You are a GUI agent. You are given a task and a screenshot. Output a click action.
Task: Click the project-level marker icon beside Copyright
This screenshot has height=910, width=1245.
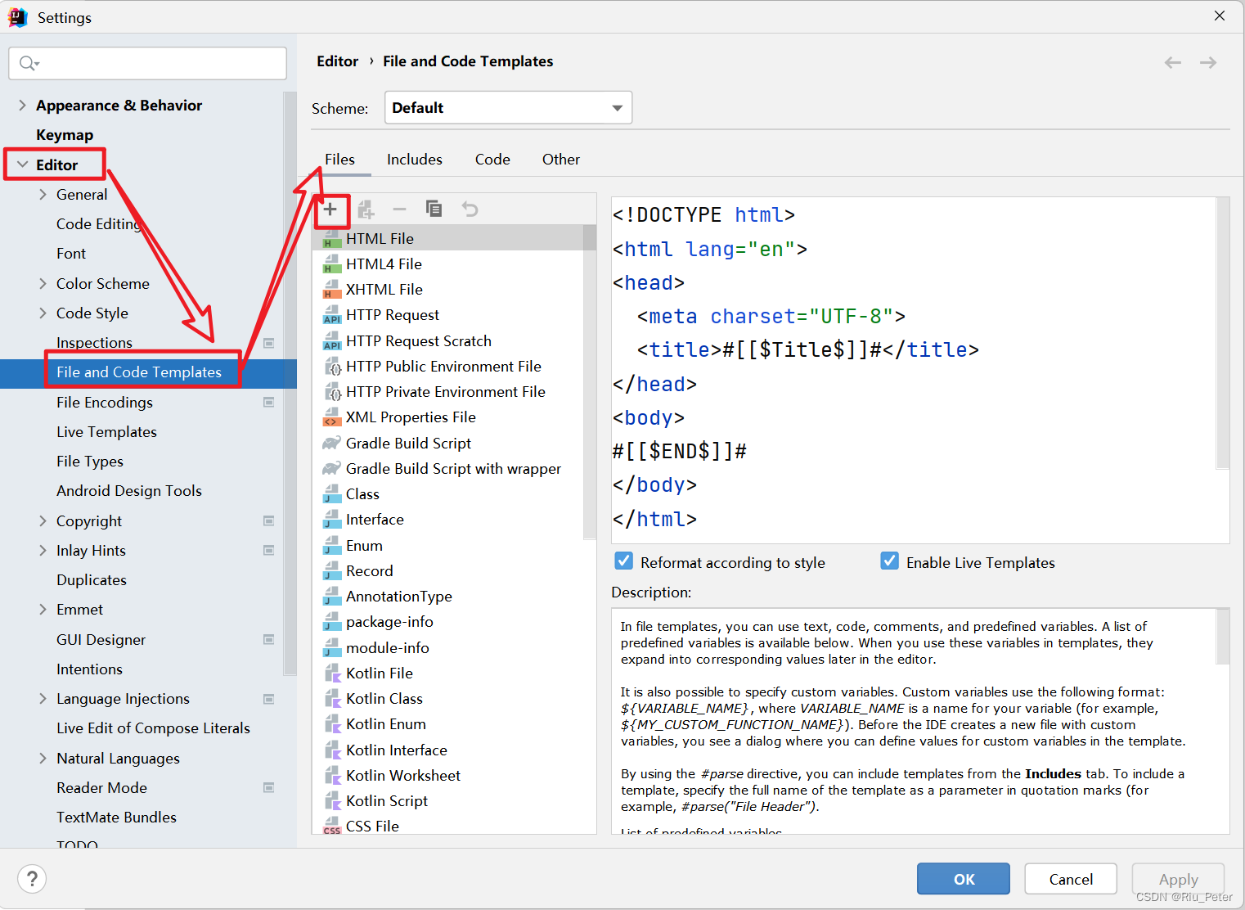pyautogui.click(x=268, y=521)
